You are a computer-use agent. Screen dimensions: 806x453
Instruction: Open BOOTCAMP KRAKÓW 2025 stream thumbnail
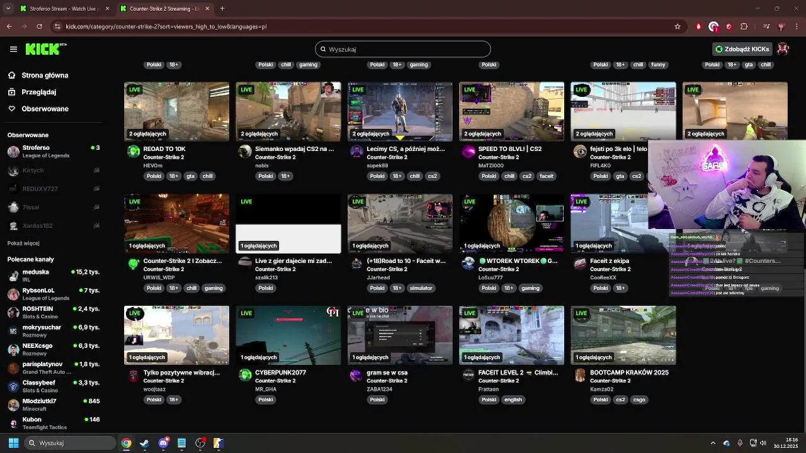[623, 335]
